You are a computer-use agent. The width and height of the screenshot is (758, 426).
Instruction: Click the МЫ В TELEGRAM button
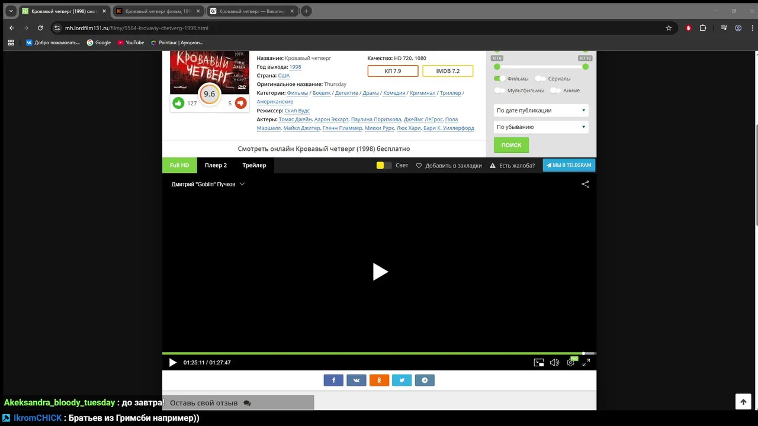568,166
